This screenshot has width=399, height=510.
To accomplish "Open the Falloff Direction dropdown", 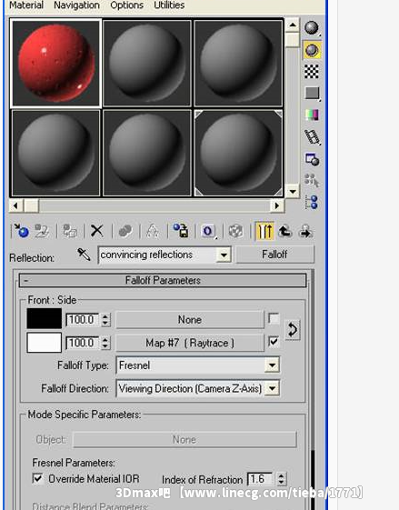I will 272,388.
